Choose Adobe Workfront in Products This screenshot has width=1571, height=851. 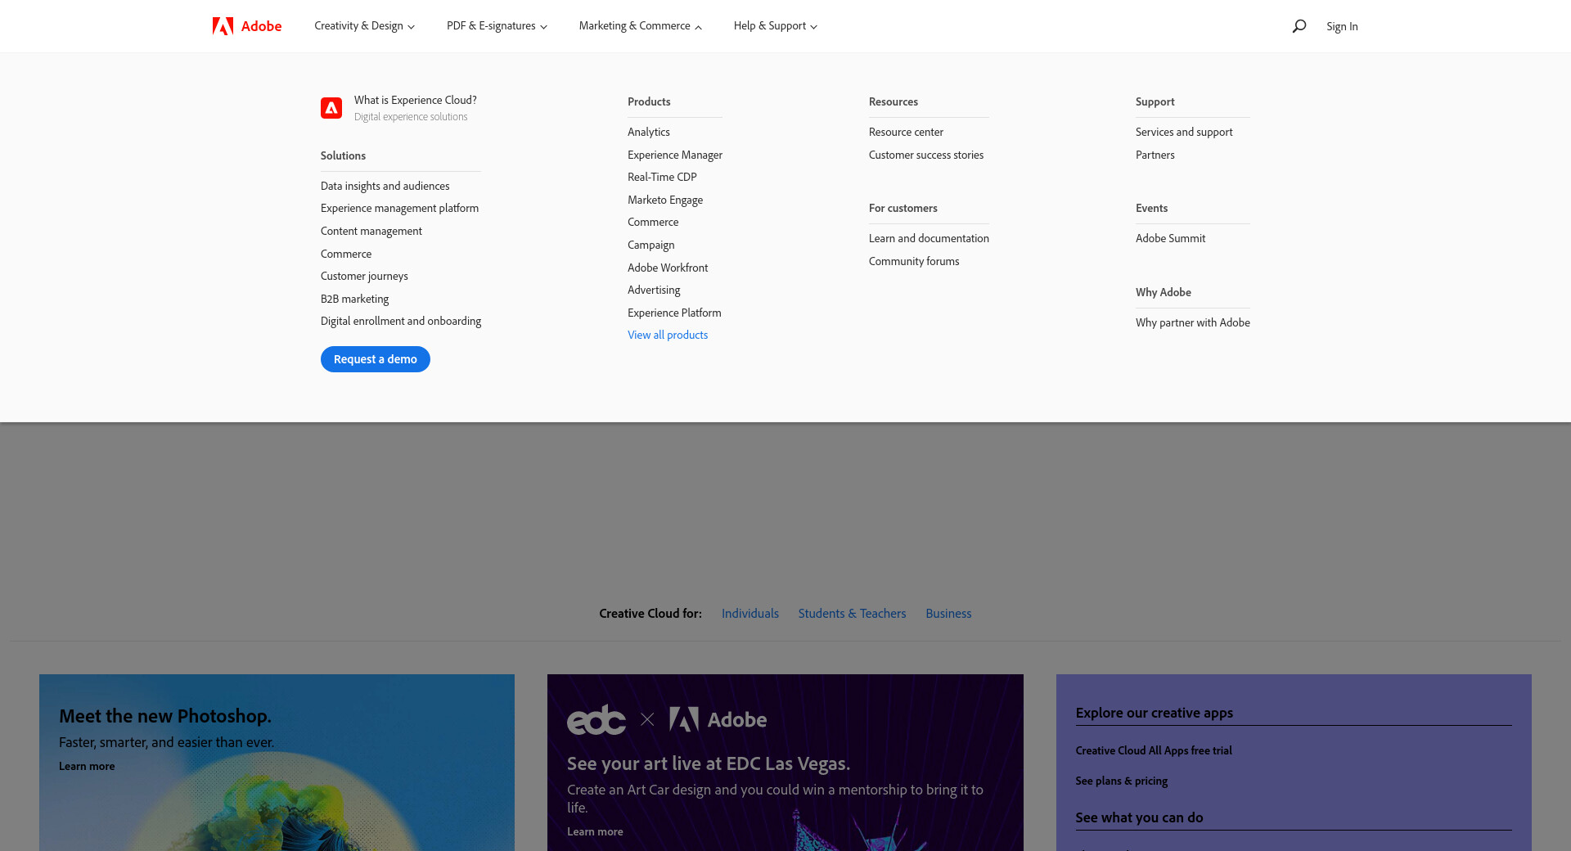[668, 268]
